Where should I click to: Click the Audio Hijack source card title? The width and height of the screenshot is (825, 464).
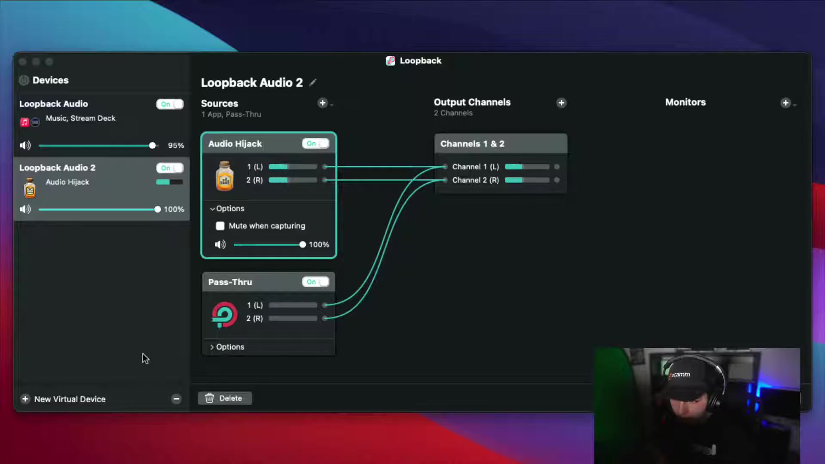235,144
